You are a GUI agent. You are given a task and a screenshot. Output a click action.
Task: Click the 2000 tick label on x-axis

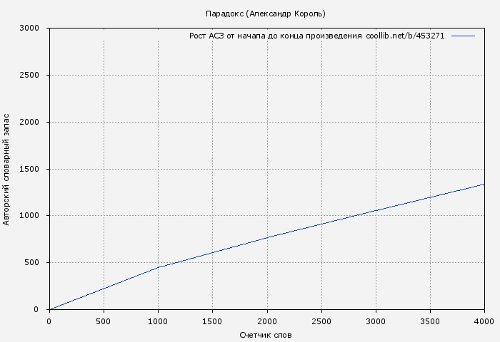(266, 321)
